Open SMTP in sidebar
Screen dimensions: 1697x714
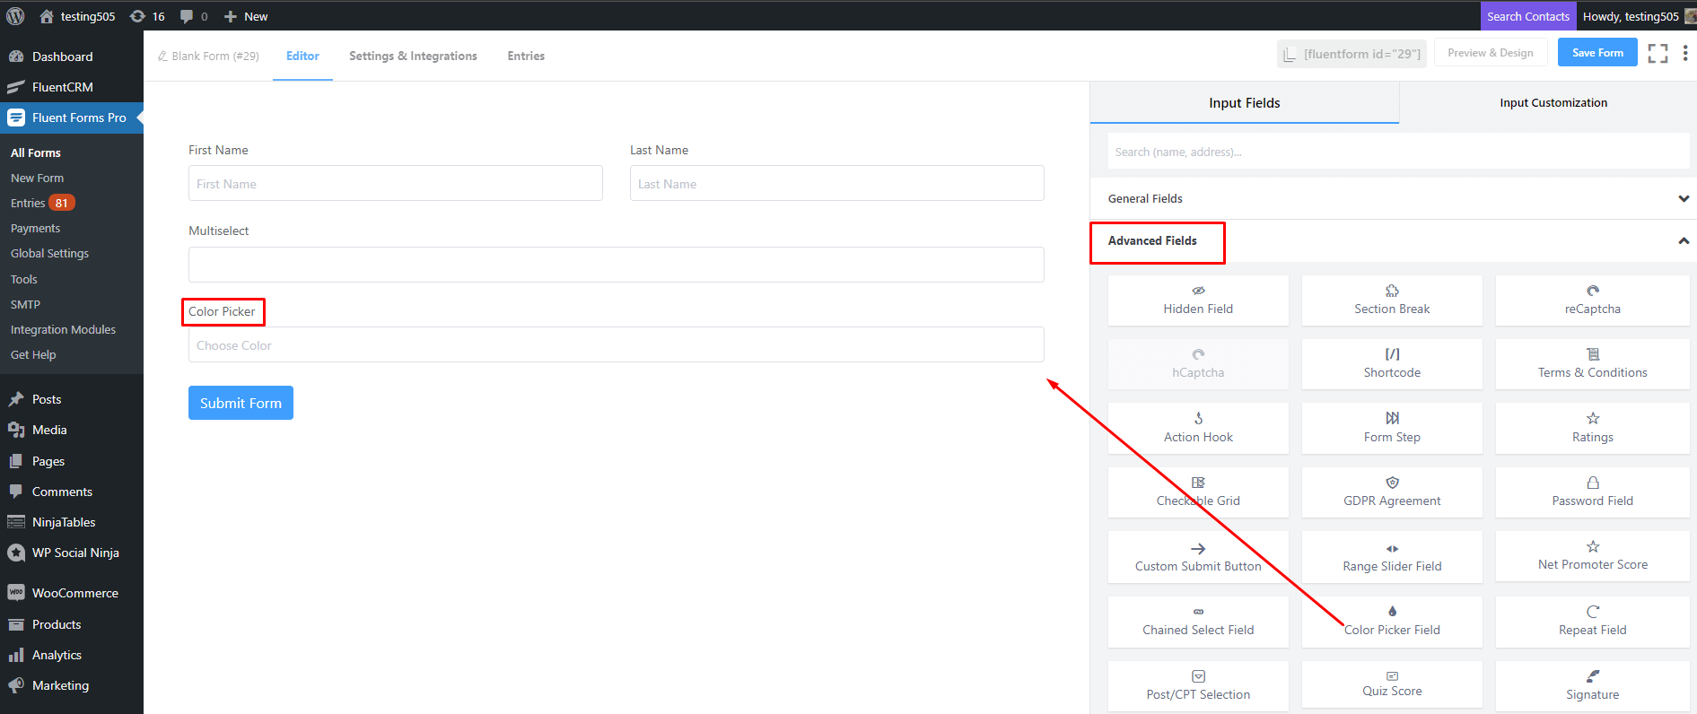coord(25,304)
